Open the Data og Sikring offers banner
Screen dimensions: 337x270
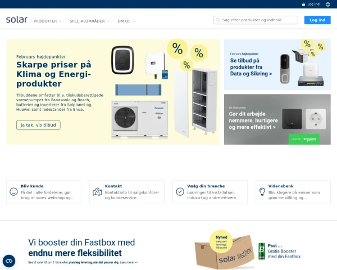277,64
